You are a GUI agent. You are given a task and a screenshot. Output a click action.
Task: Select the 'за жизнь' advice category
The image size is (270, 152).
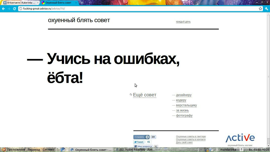coord(182,110)
